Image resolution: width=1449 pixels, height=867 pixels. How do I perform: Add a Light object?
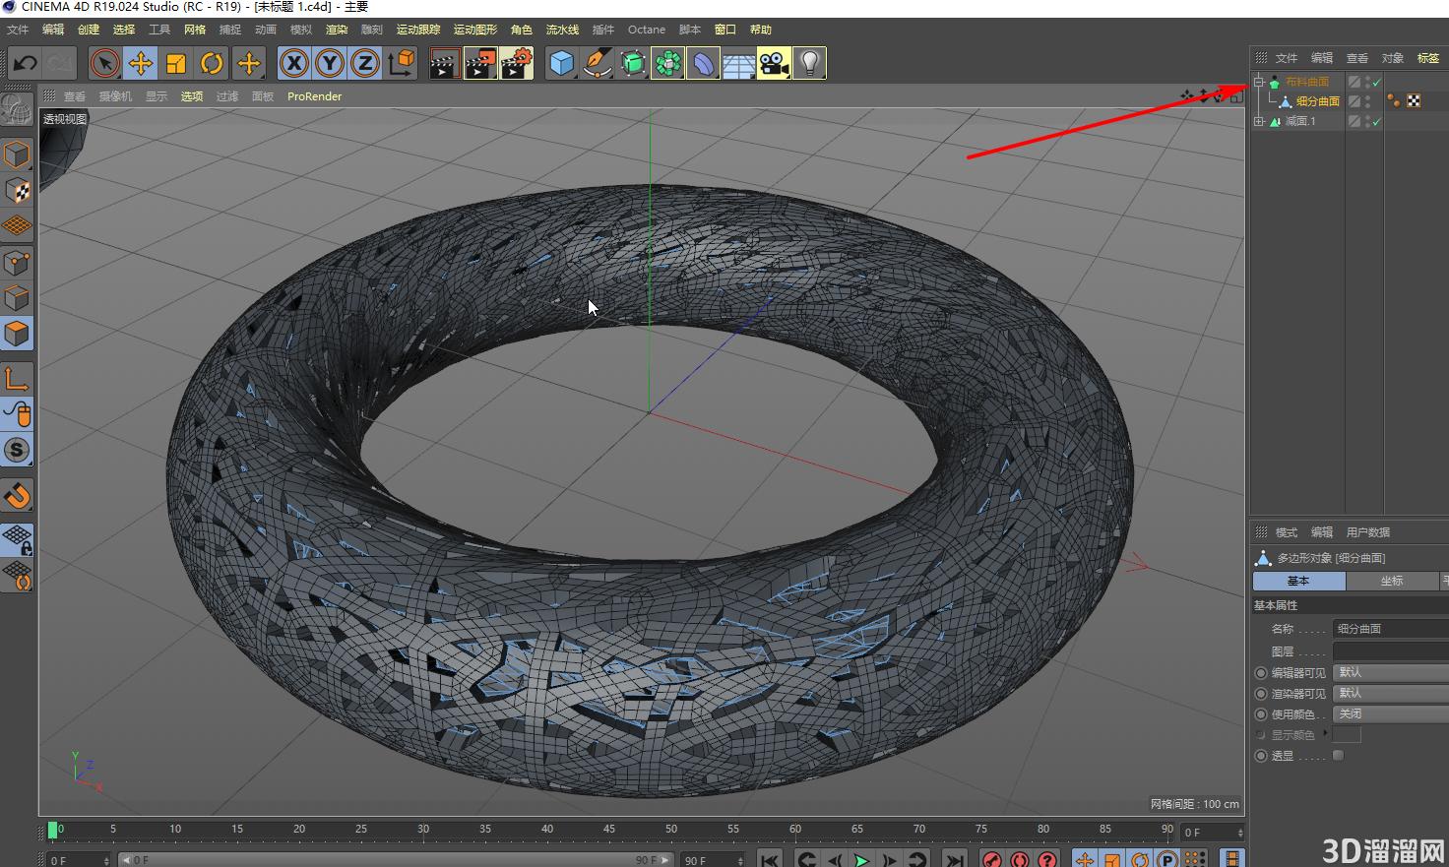809,64
